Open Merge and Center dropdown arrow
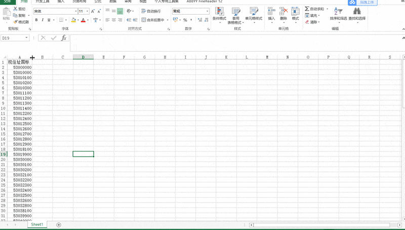The height and width of the screenshot is (230, 405). 168,20
